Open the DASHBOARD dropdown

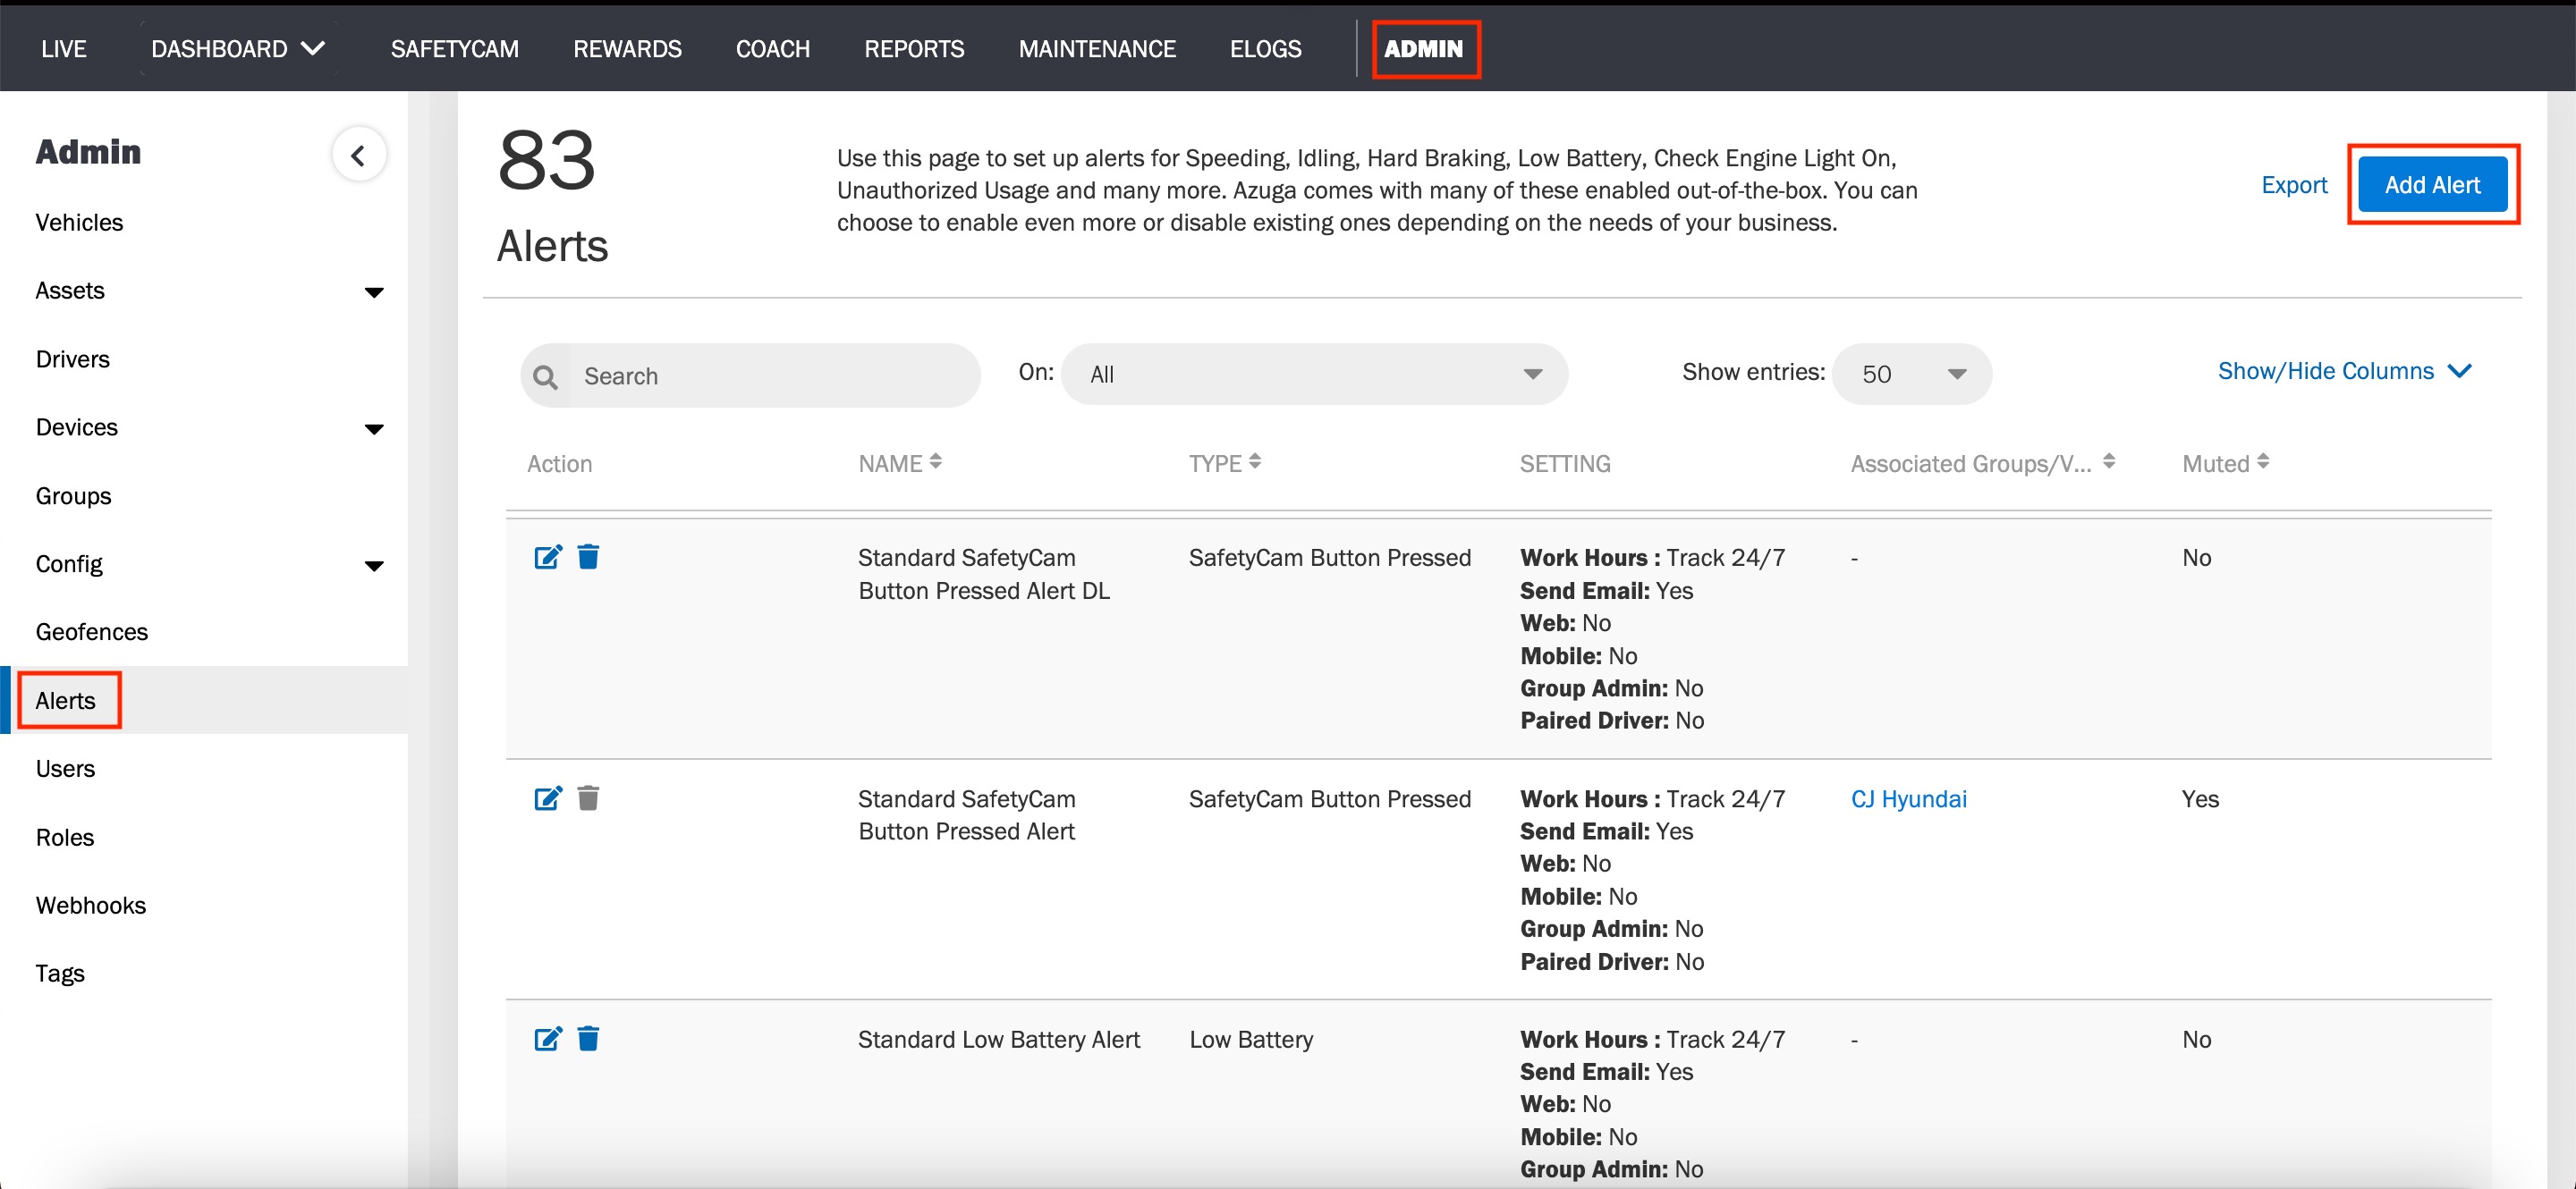[x=238, y=48]
